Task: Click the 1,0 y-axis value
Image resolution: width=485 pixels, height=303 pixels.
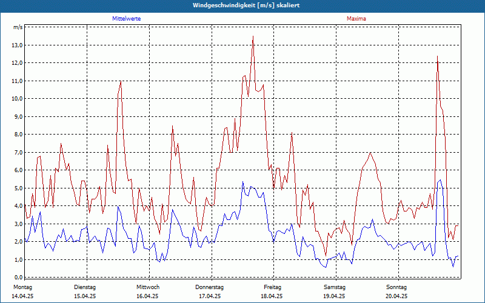Action: (x=18, y=260)
